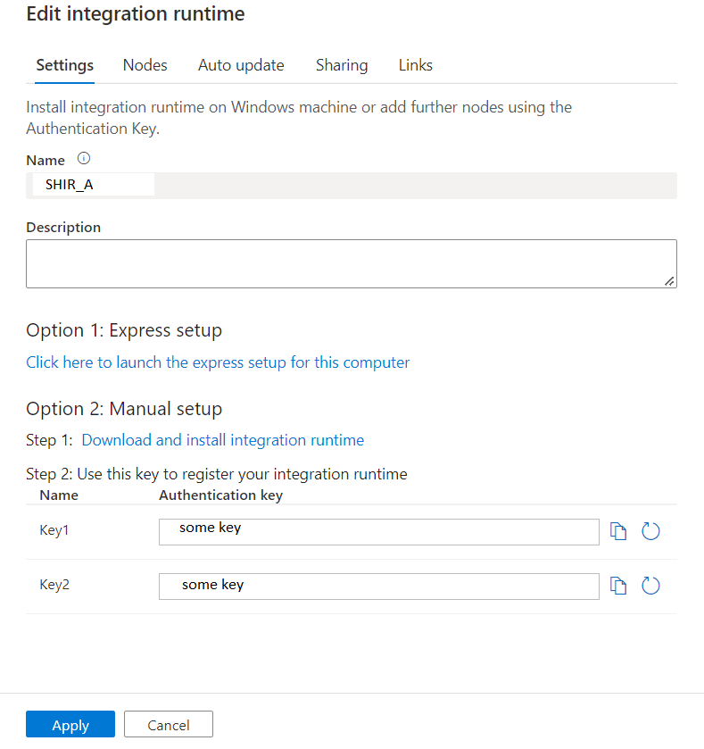
Task: Switch to the Sharing tab
Action: pos(342,64)
